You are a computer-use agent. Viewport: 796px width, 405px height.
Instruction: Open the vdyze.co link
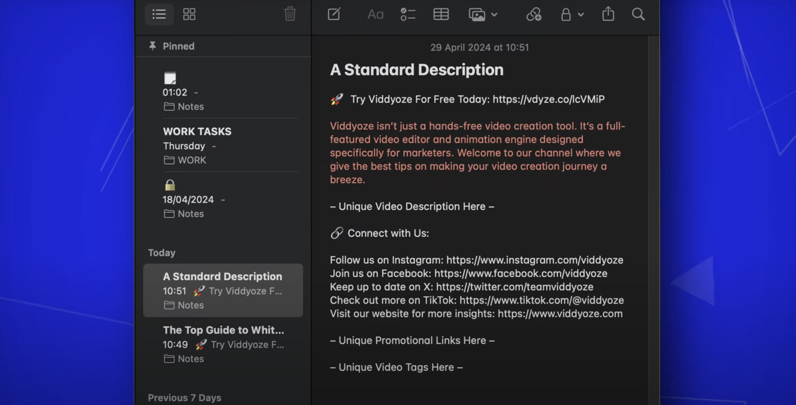[548, 99]
